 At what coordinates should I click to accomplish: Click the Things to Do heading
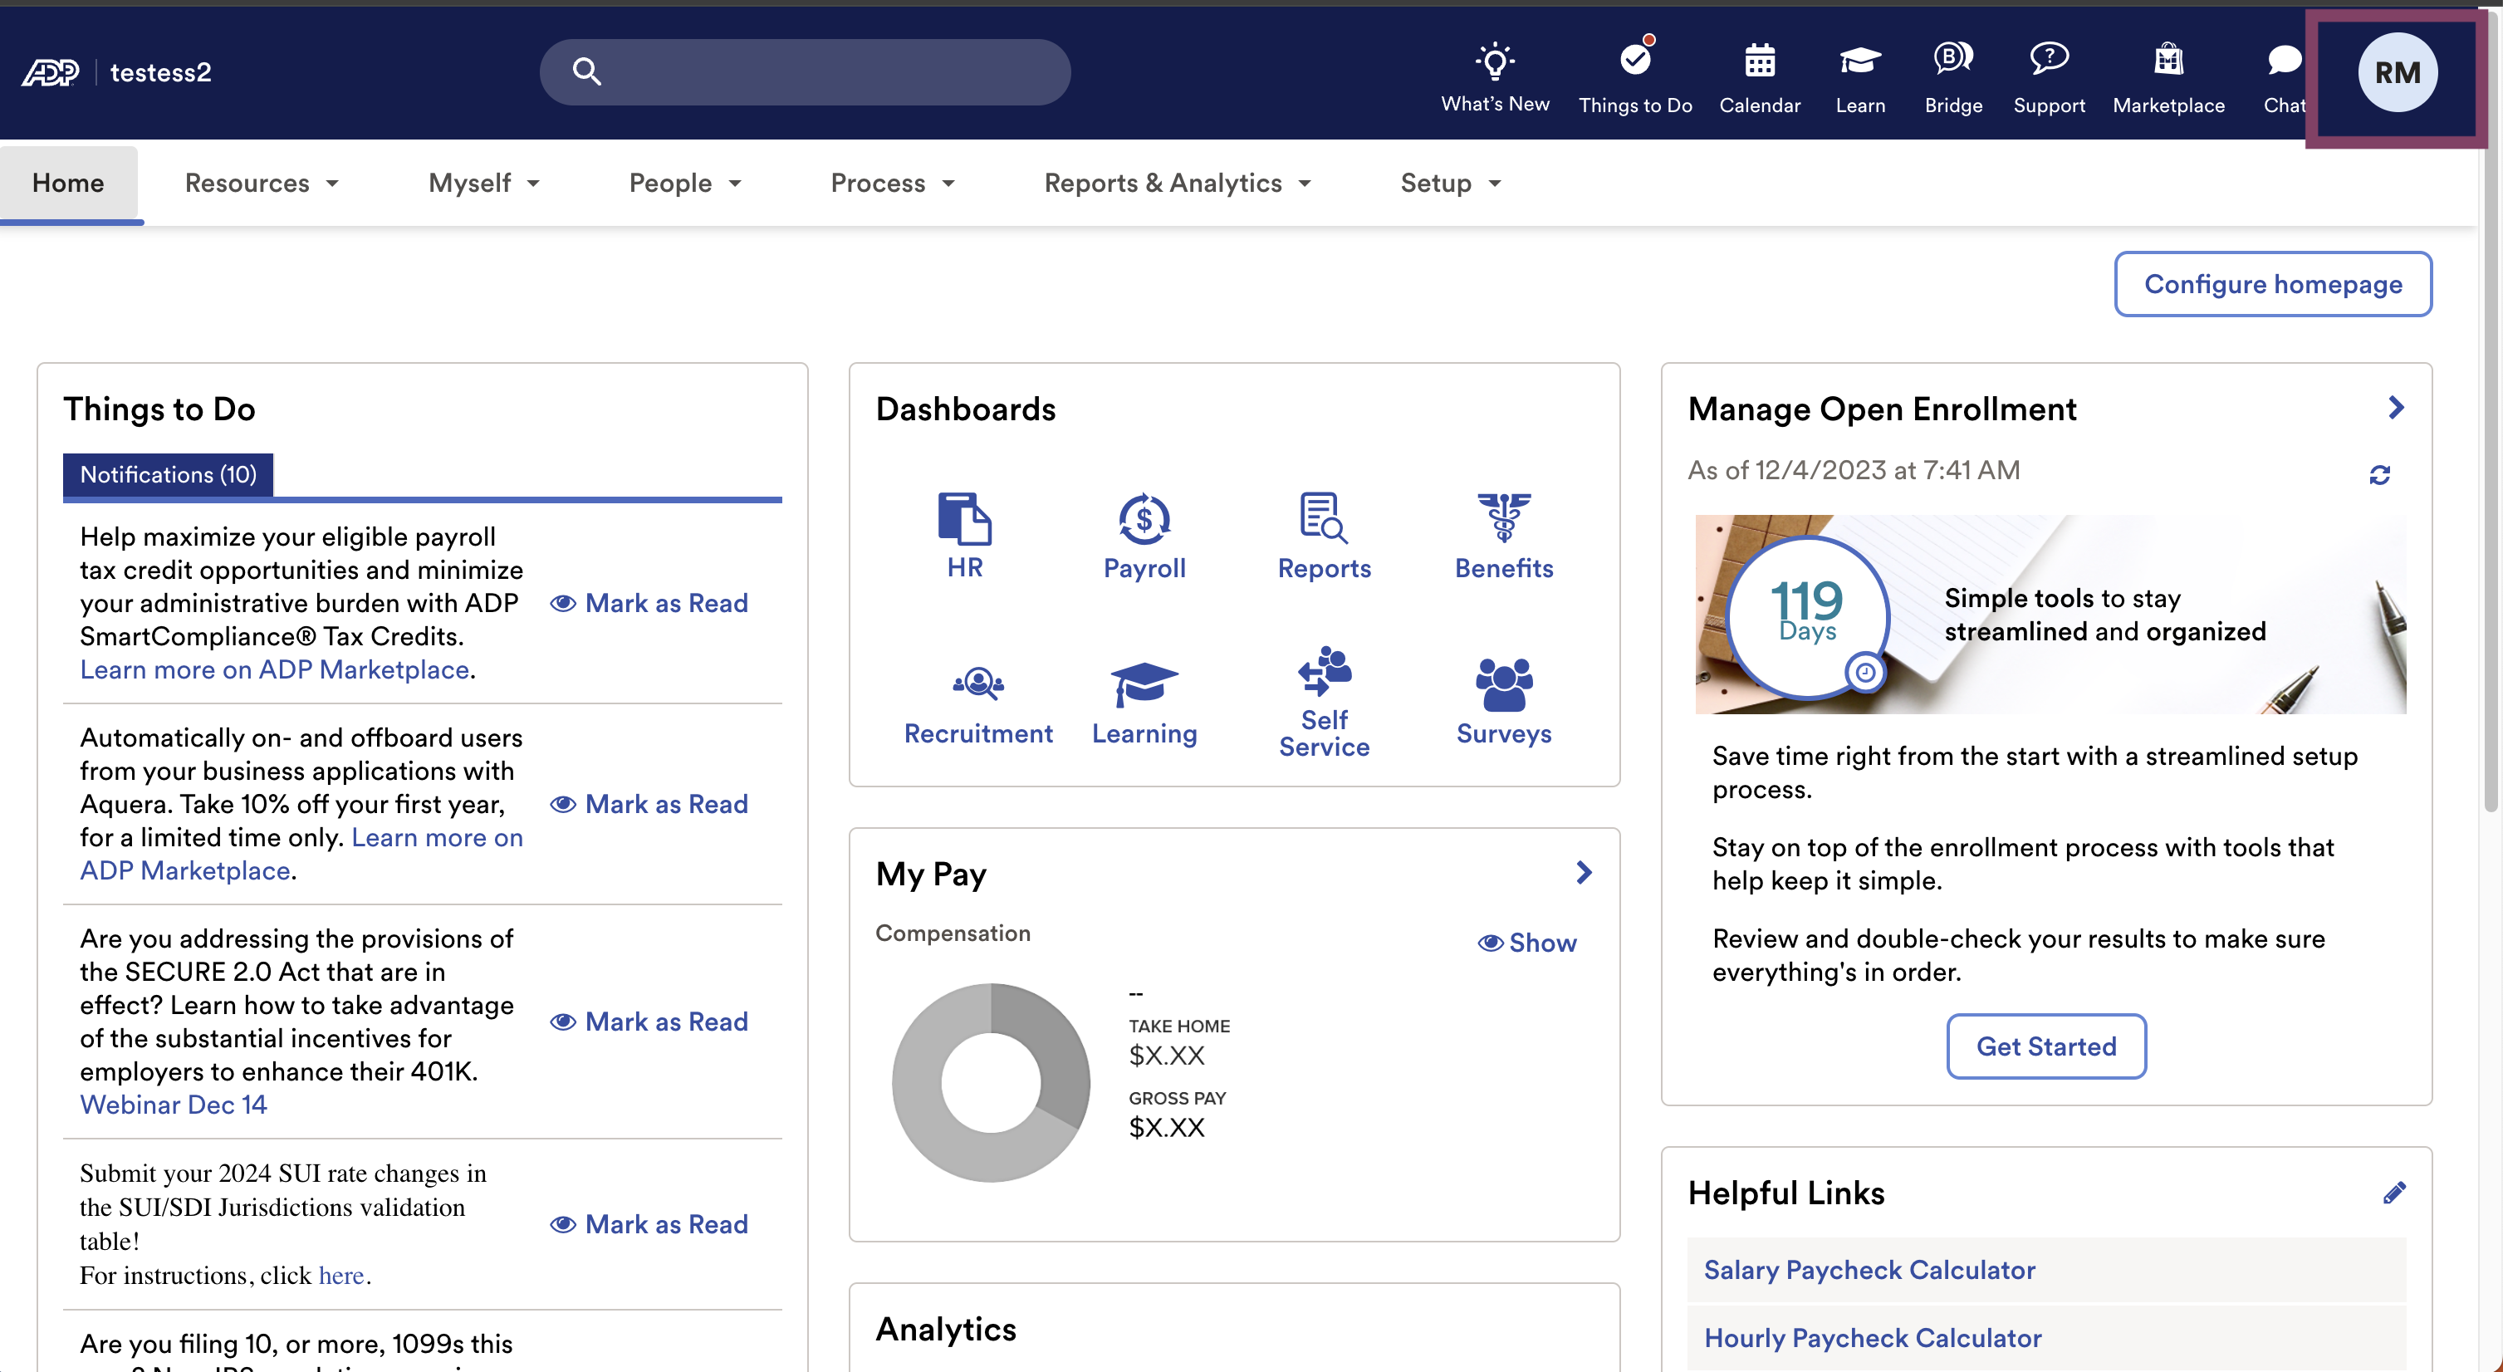159,409
